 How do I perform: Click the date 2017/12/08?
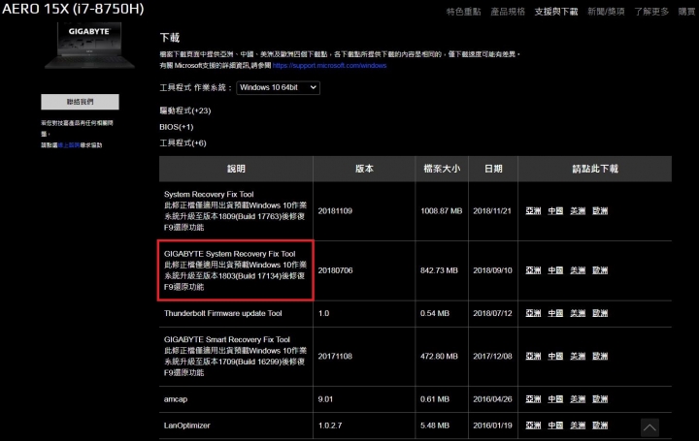tap(492, 357)
